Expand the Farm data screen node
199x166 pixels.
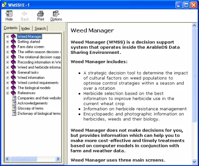pos(7,47)
